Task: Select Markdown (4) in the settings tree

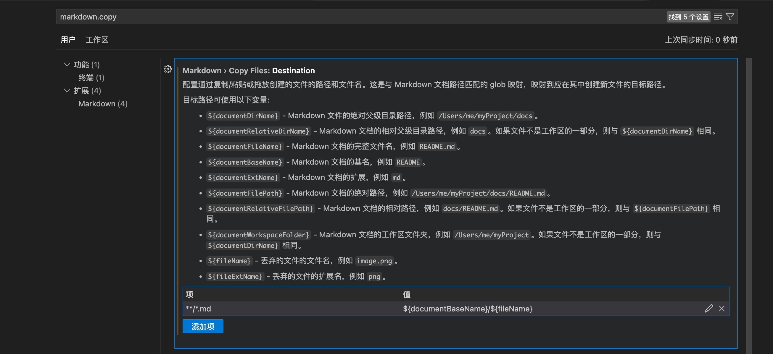Action: coord(103,104)
